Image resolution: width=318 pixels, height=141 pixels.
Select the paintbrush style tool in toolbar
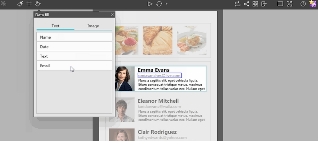pyautogui.click(x=20, y=4)
